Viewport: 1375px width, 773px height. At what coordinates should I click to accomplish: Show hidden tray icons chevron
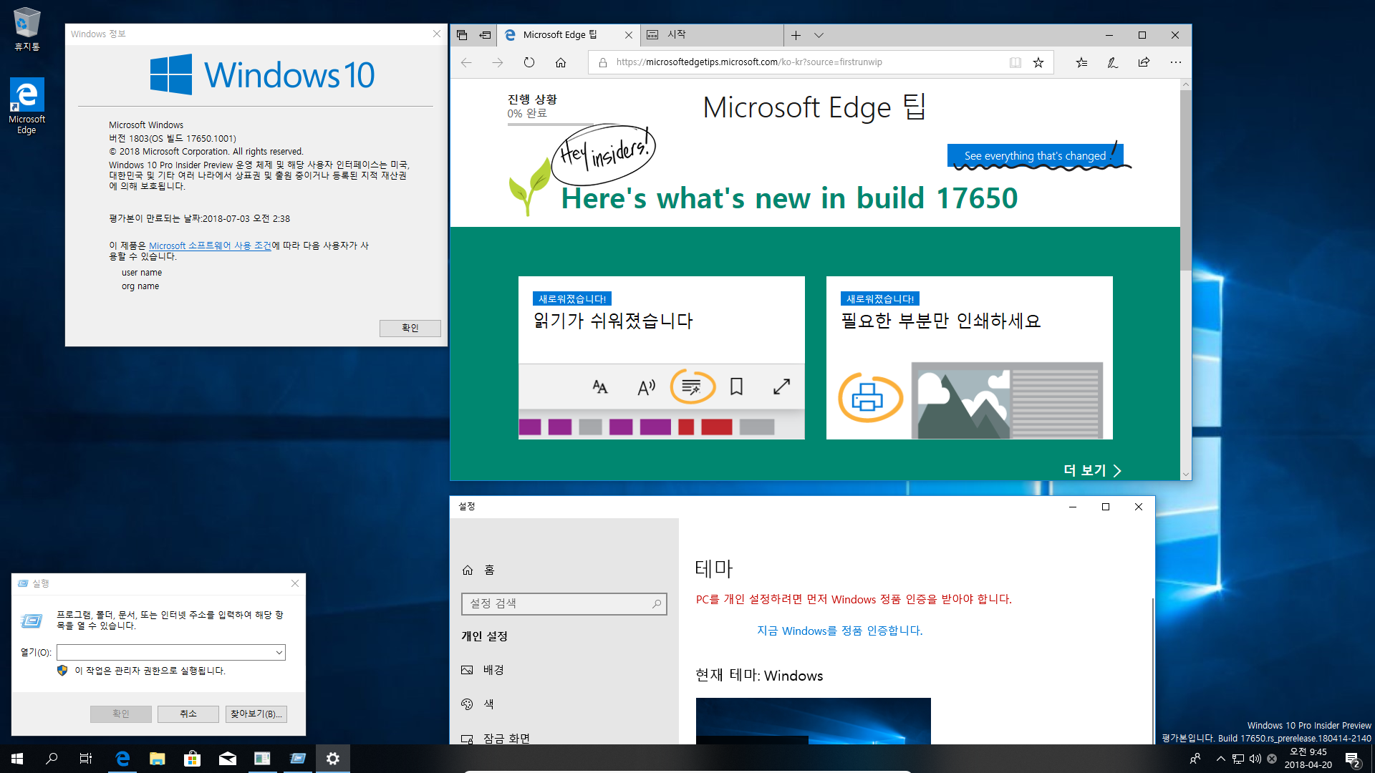tap(1220, 759)
